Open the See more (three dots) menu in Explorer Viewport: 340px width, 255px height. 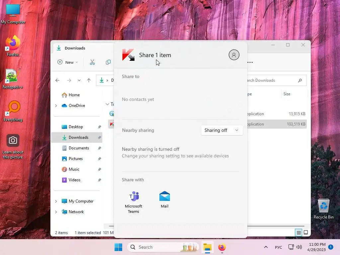[x=250, y=62]
